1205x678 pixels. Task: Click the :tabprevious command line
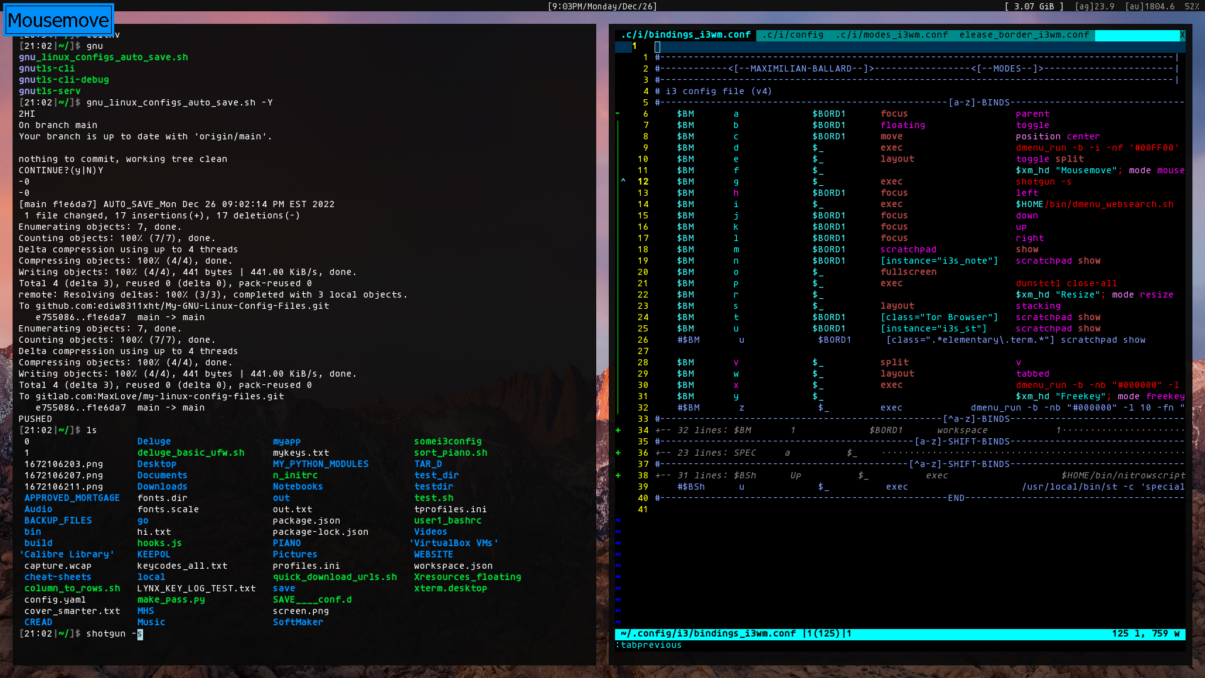(648, 645)
